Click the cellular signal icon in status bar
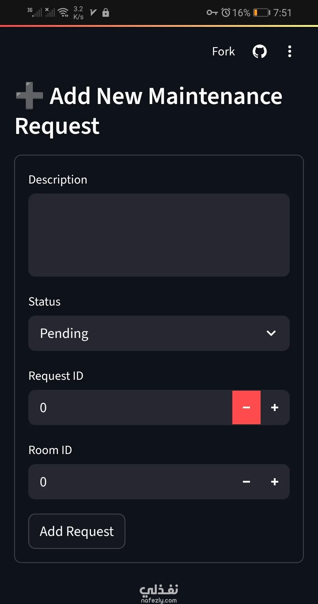 pos(37,12)
